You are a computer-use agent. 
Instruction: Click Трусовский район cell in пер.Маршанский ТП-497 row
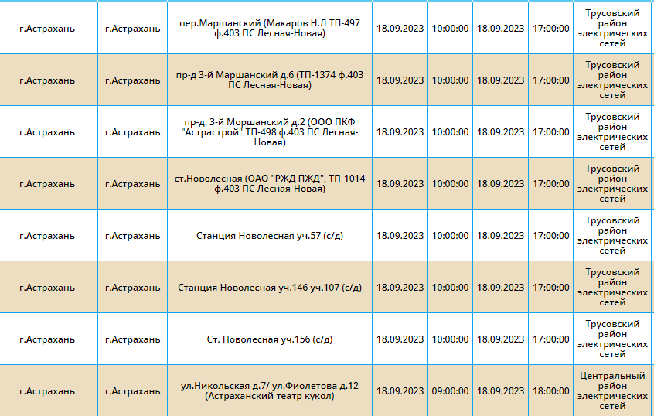tap(612, 28)
